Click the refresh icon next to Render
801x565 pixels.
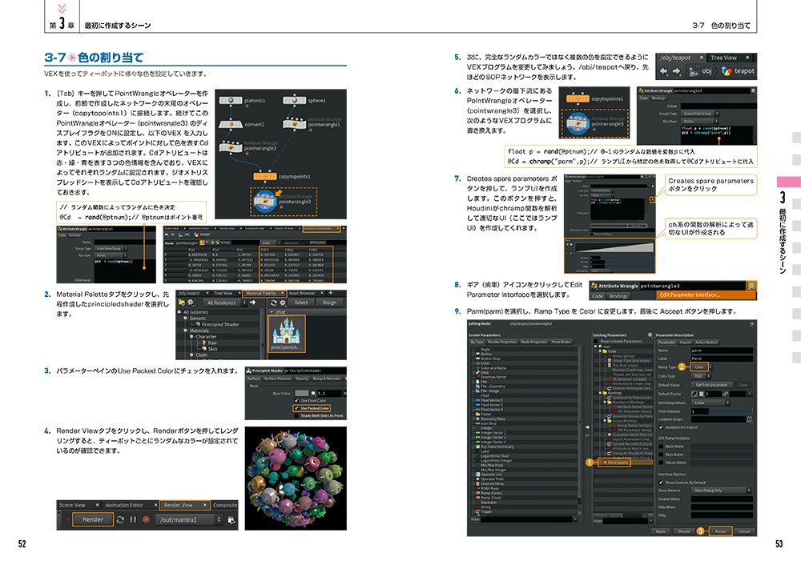(x=120, y=519)
